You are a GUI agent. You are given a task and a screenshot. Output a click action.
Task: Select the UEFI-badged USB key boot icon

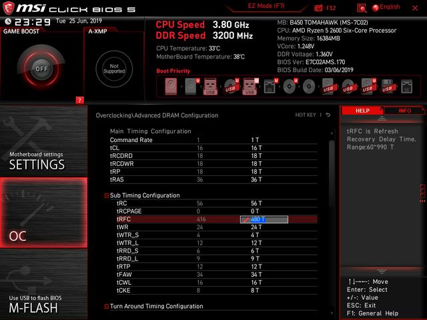tap(250, 87)
